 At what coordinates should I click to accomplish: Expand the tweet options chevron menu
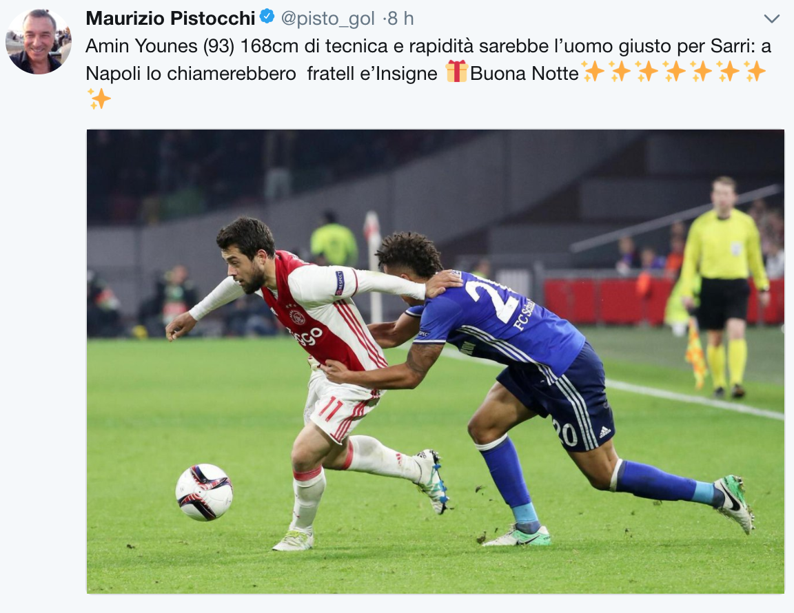coord(771,19)
